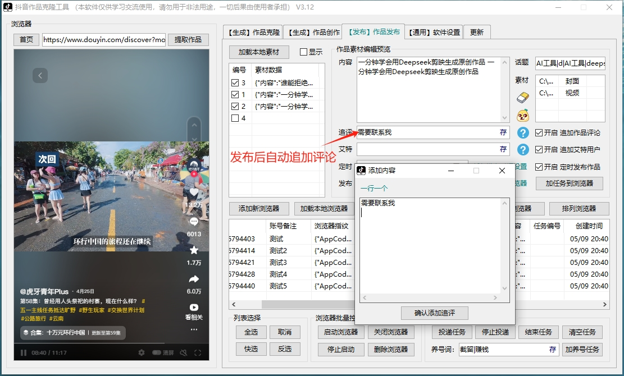The width and height of the screenshot is (624, 376).
Task: Disable 开启 追加作品评论 checkbox
Action: tap(539, 133)
